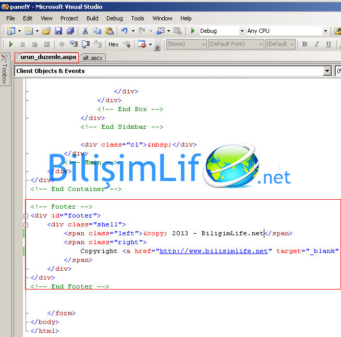341x337 pixels.
Task: Open dropdown arrow next to Add New Item
Action: tap(37, 31)
